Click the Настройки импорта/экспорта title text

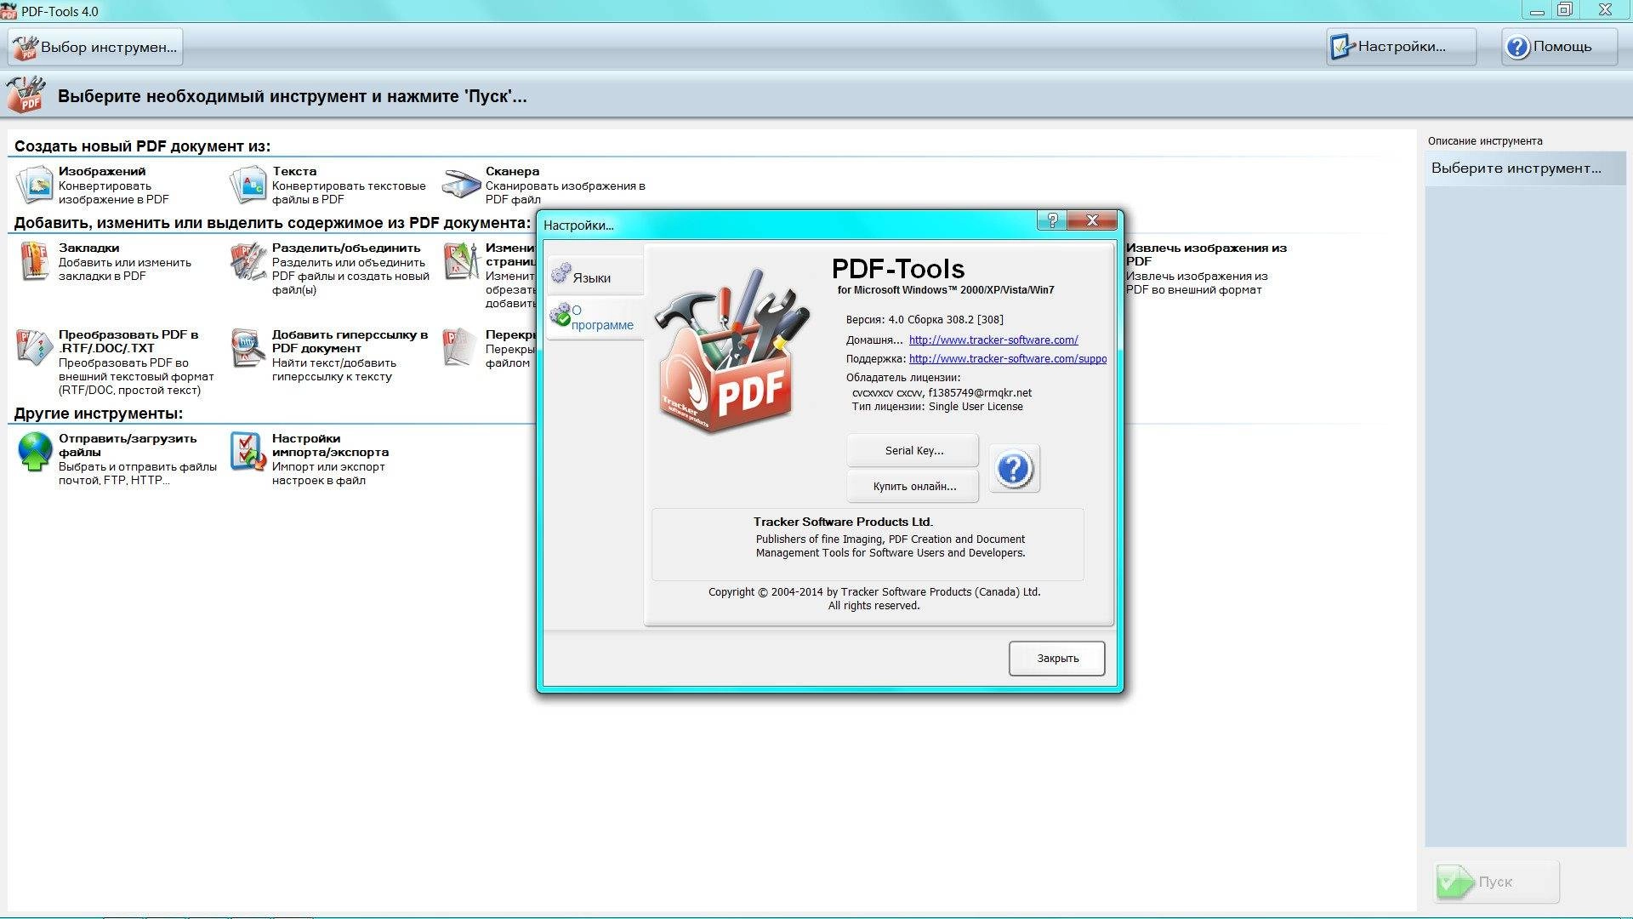(x=330, y=445)
